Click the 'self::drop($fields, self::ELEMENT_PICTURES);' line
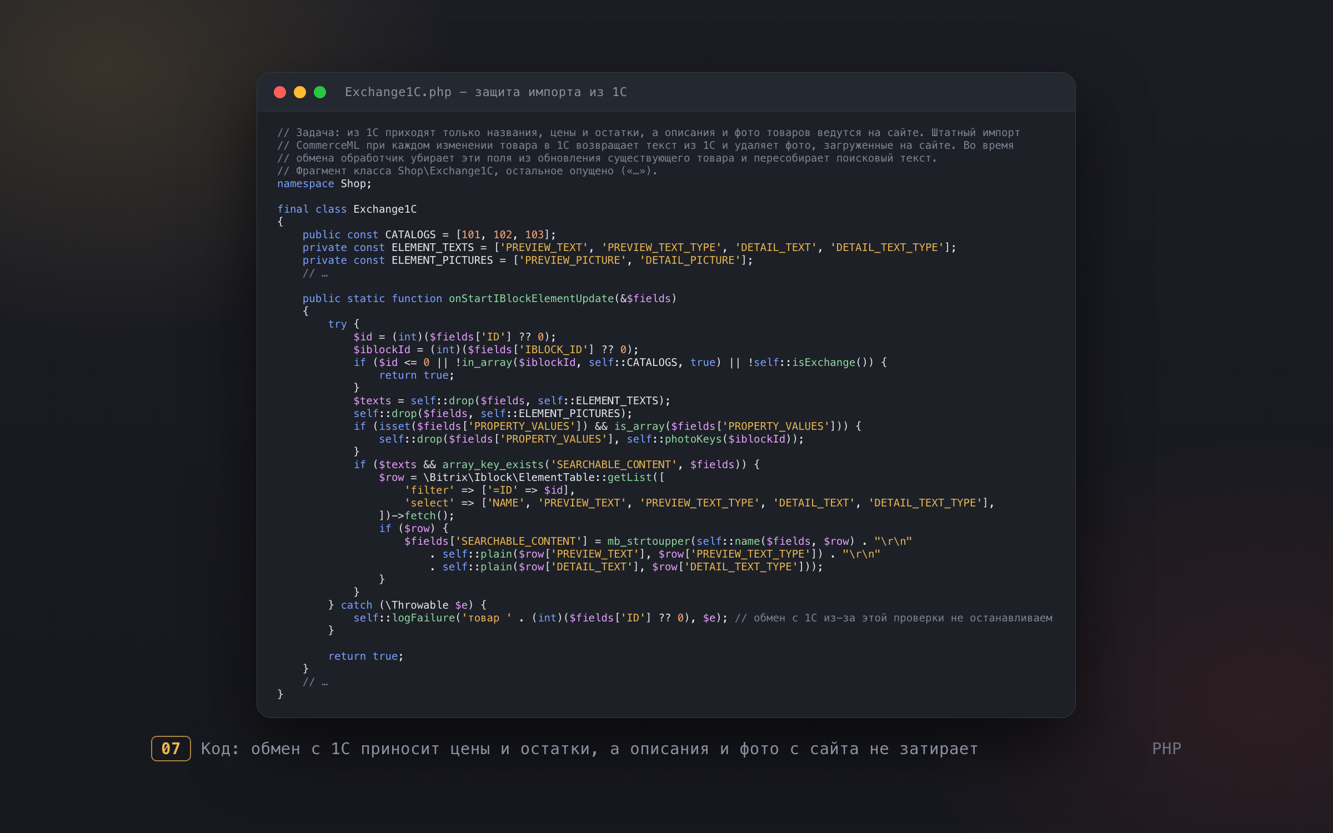The image size is (1333, 833). coord(493,414)
